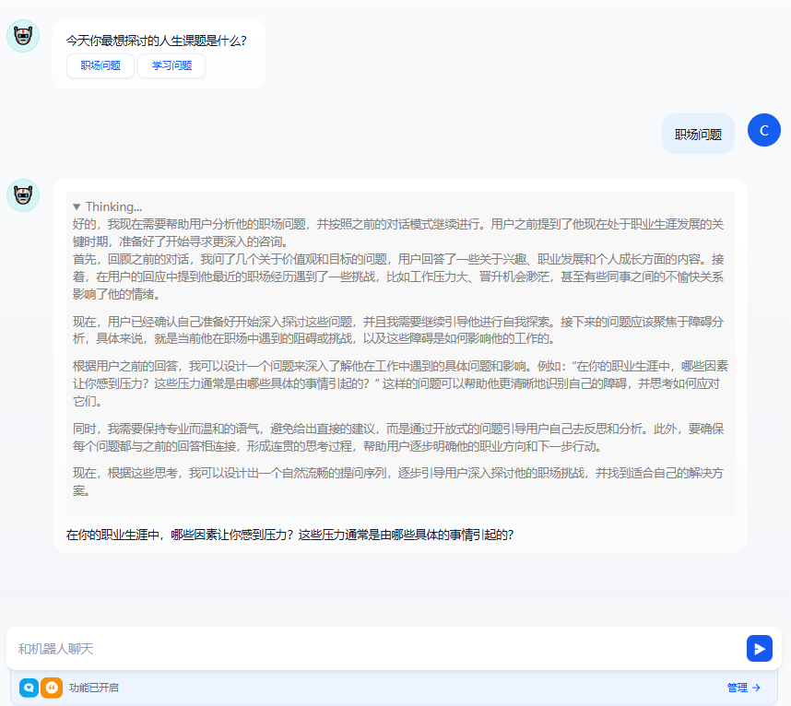Click the send message arrow button
Screen dimensions: 791x706
(x=759, y=649)
